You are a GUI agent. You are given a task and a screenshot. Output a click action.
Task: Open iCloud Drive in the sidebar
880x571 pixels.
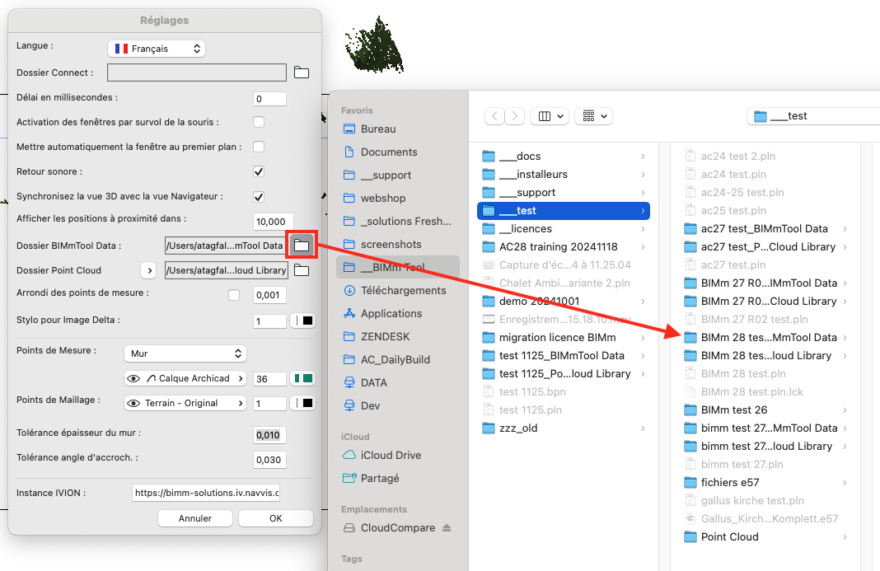coord(391,456)
